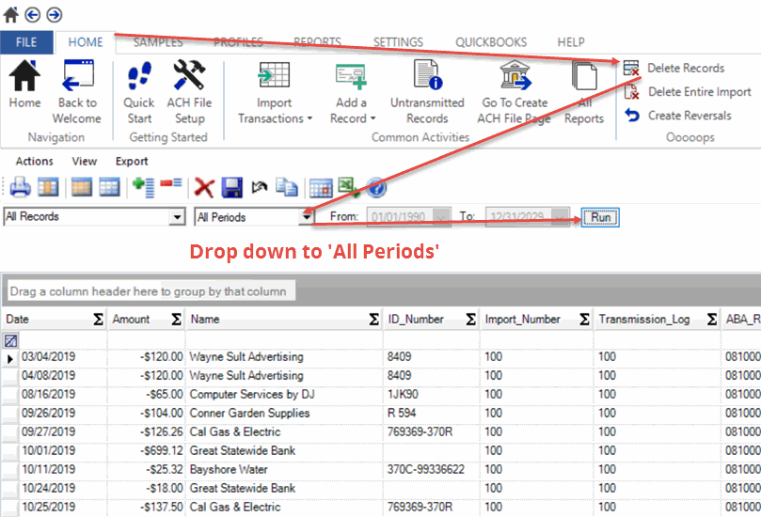Click the red X delete icon
The width and height of the screenshot is (761, 517).
[203, 187]
